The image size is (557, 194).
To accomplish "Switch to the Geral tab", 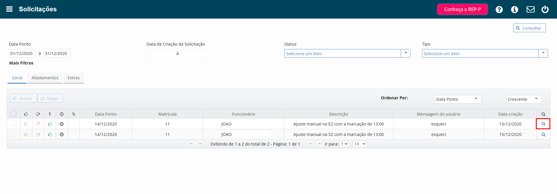I will [x=17, y=78].
